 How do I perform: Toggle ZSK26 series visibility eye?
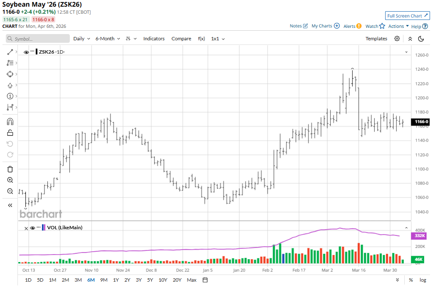26,52
